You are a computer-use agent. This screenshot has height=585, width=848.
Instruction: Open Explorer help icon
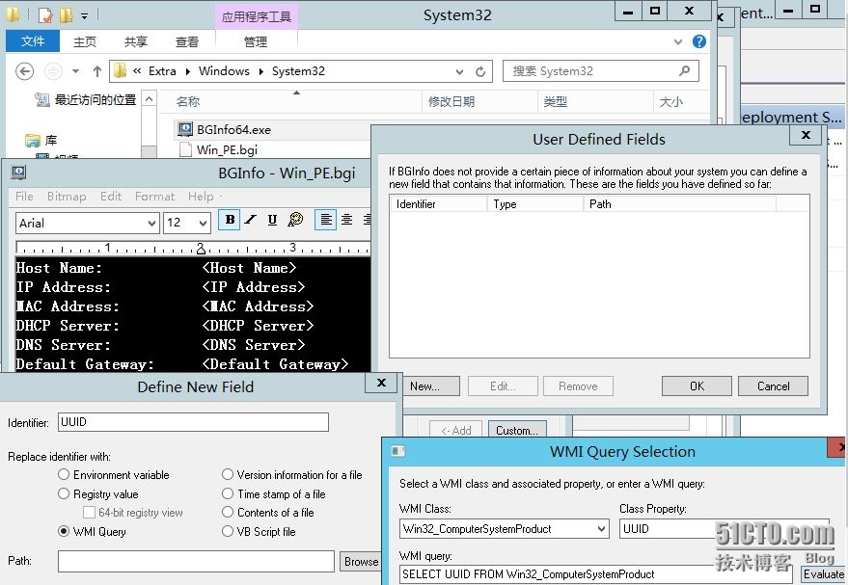[698, 41]
